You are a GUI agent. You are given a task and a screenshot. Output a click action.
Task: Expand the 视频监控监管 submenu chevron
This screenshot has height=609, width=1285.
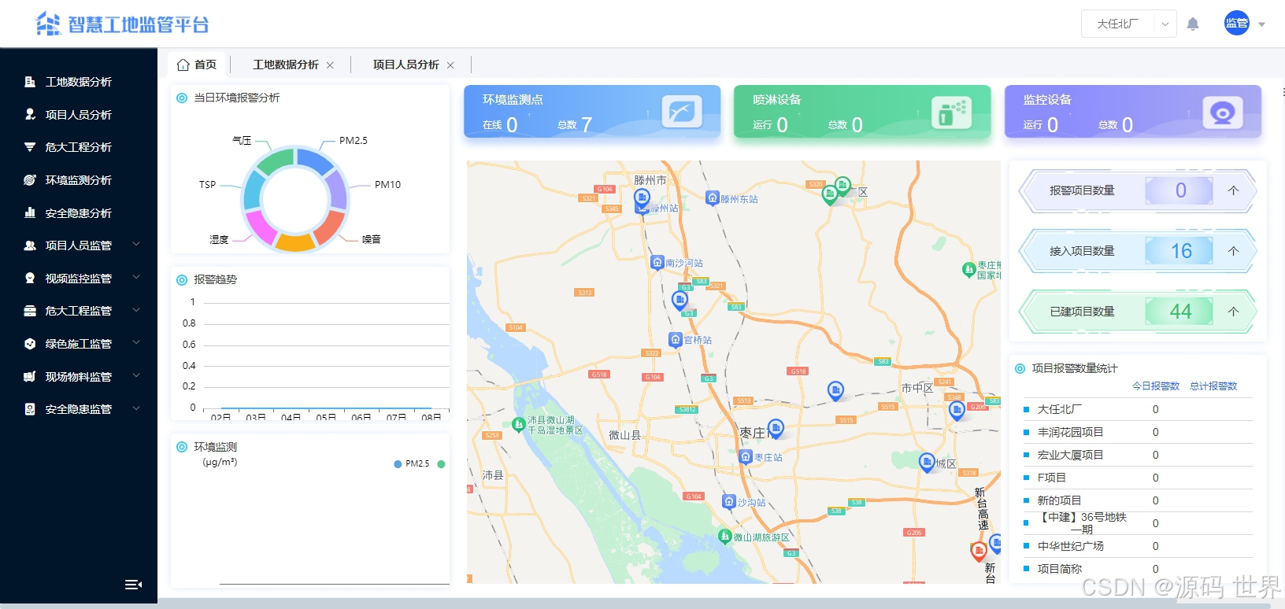coord(136,278)
